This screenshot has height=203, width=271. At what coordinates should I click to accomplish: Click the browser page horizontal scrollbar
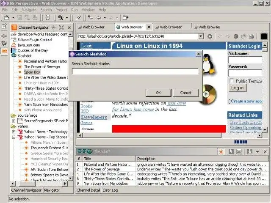click(152, 135)
